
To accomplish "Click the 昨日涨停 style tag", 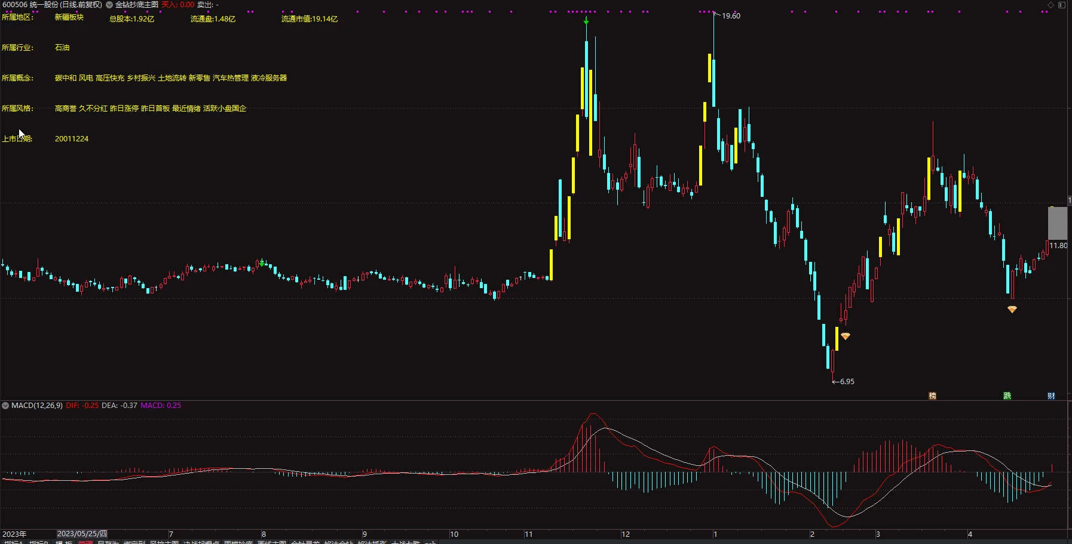I will (124, 109).
